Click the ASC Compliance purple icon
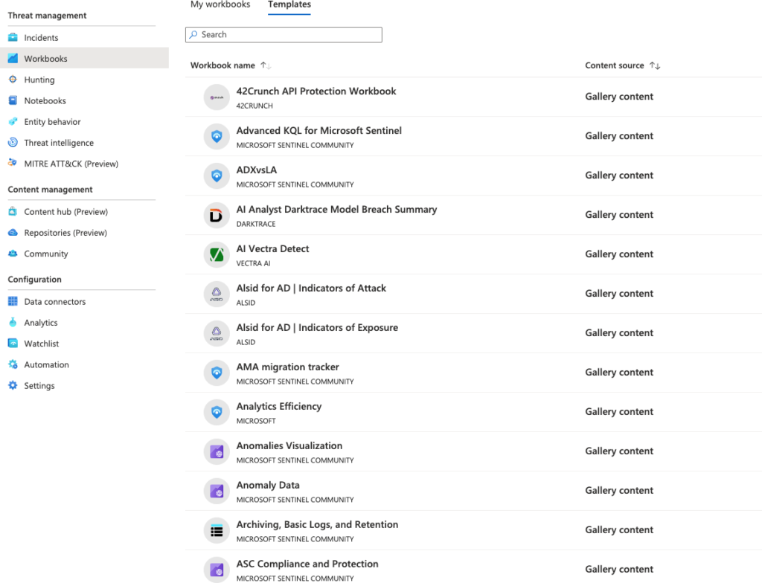762x583 pixels. click(x=217, y=570)
